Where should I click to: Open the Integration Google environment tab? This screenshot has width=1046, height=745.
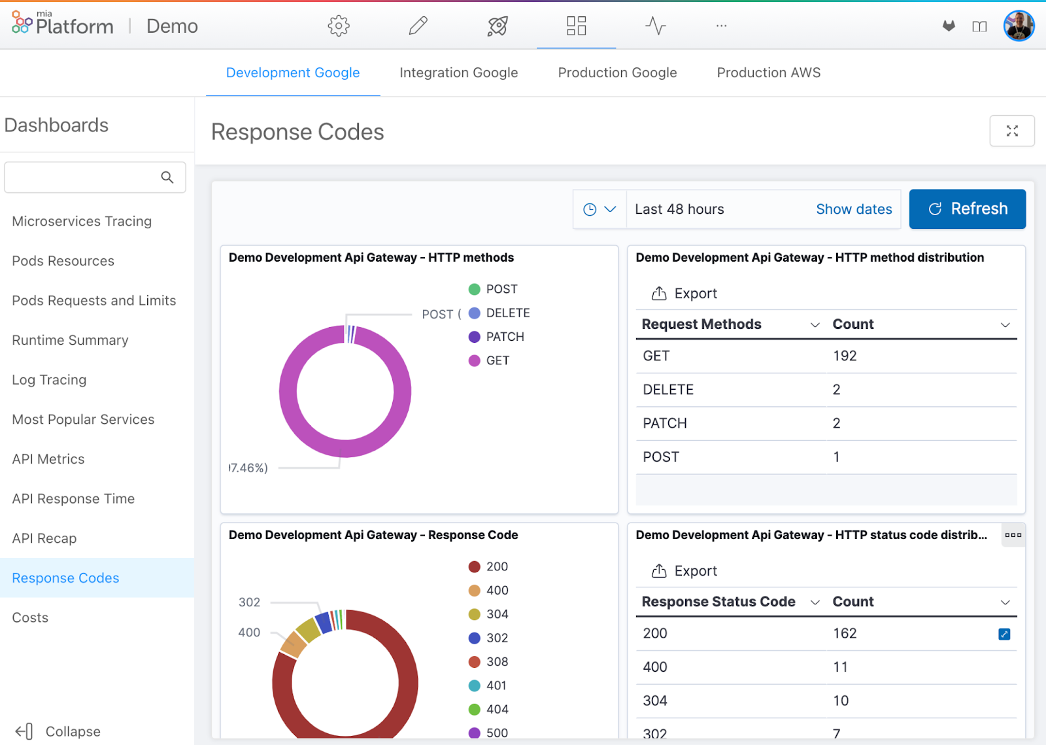(x=458, y=73)
